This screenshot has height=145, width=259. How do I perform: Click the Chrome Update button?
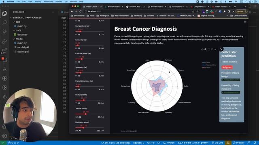[x=241, y=12]
